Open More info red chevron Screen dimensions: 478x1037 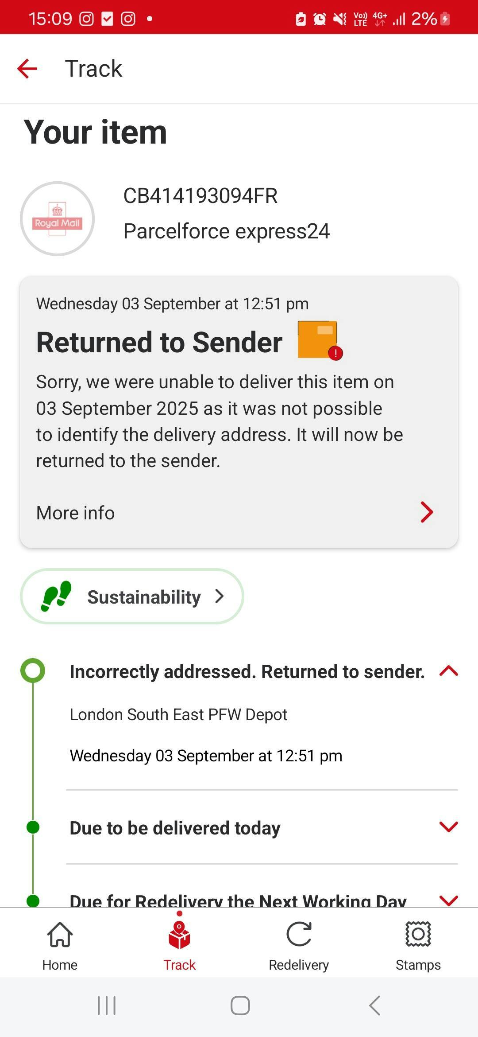coord(426,512)
